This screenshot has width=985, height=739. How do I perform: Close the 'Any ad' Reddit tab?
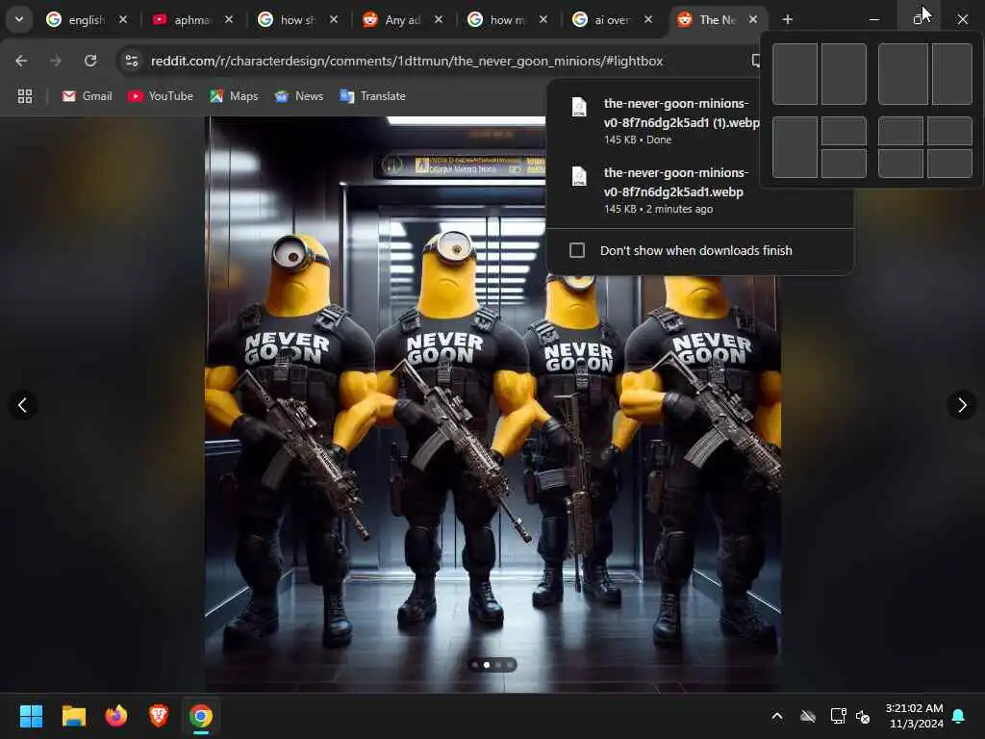click(x=439, y=20)
